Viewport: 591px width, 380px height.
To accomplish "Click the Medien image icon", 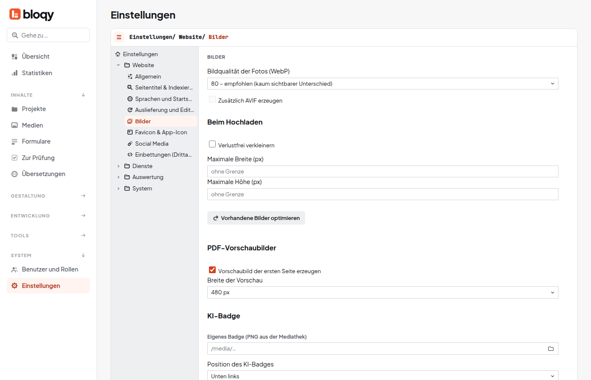I will click(x=14, y=125).
